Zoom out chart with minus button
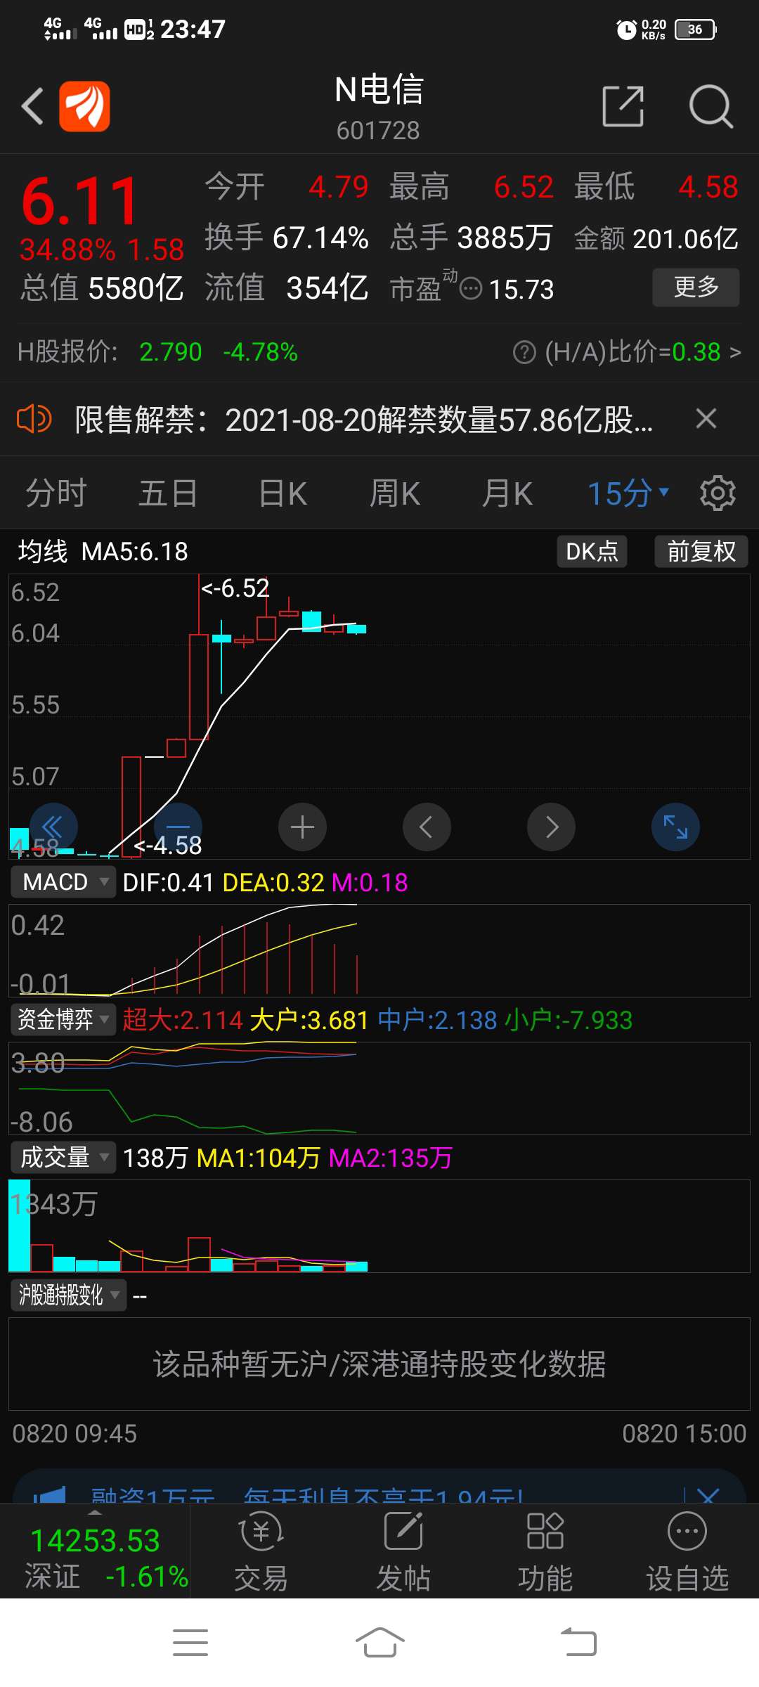Image resolution: width=759 pixels, height=1687 pixels. (178, 827)
